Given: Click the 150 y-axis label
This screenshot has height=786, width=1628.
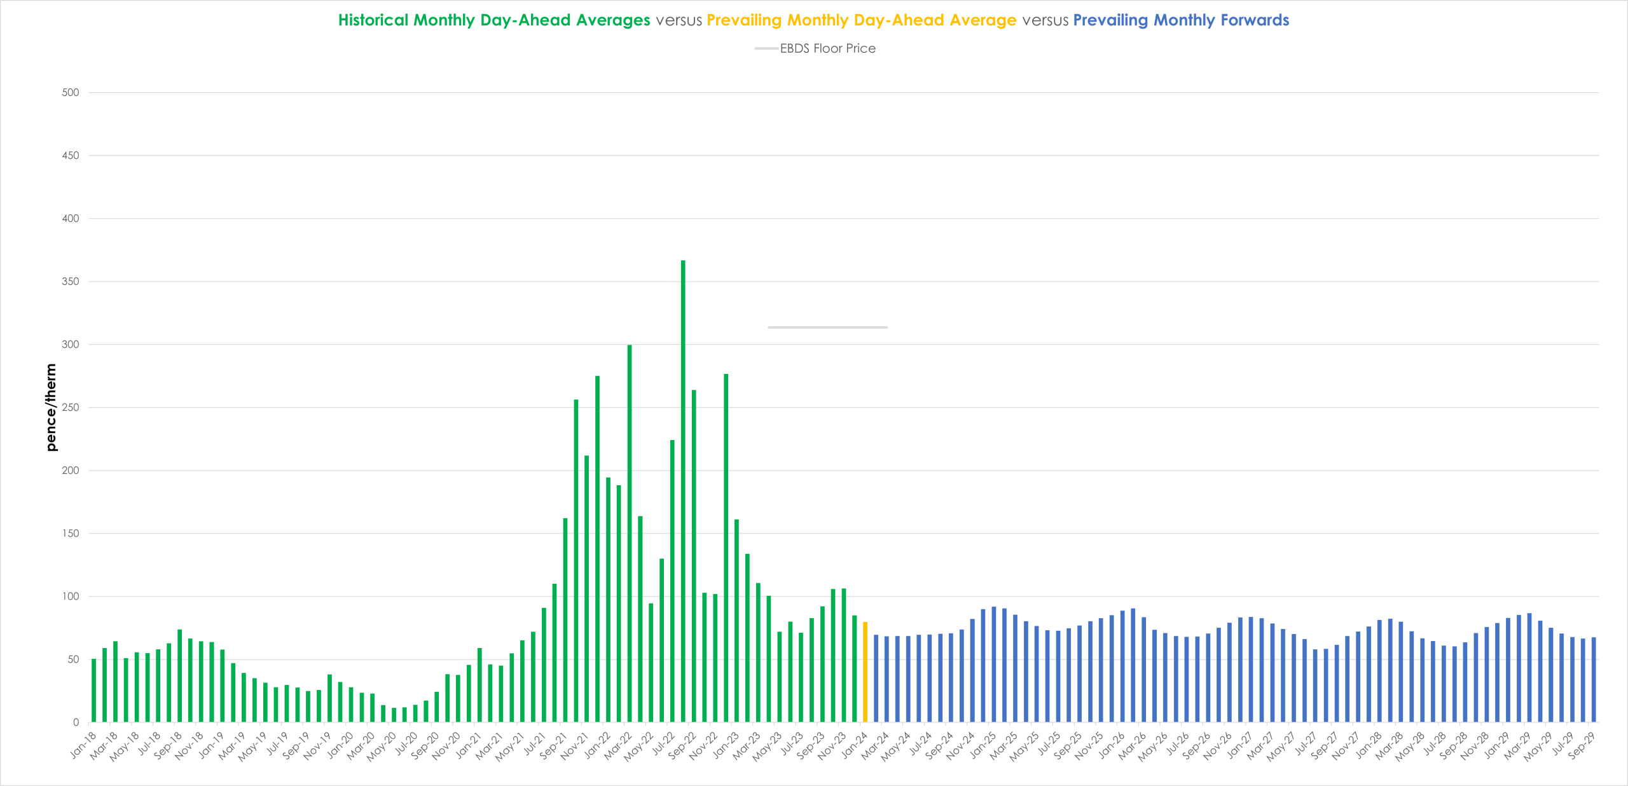Looking at the screenshot, I should (x=71, y=534).
